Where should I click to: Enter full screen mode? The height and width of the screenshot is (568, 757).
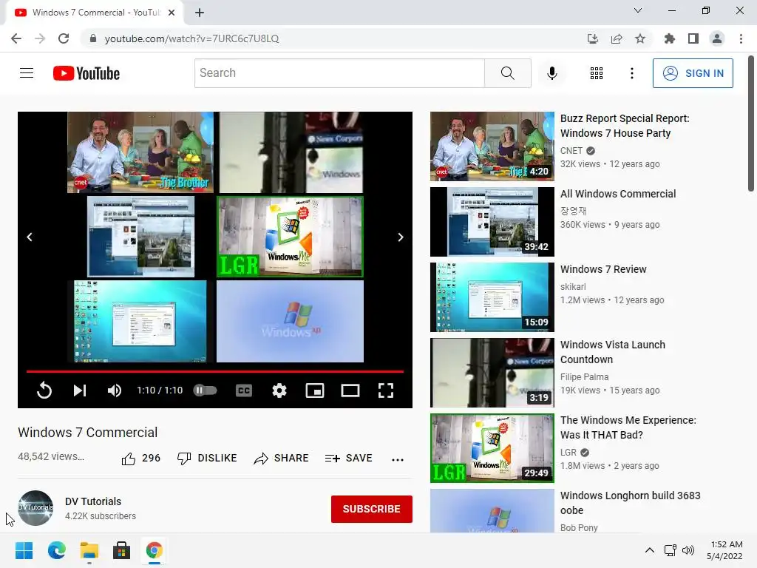click(x=385, y=390)
